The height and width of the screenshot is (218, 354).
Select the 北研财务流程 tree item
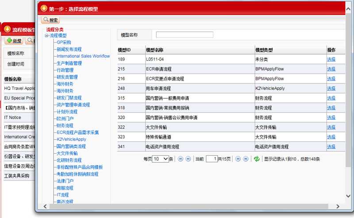pyautogui.click(x=69, y=160)
